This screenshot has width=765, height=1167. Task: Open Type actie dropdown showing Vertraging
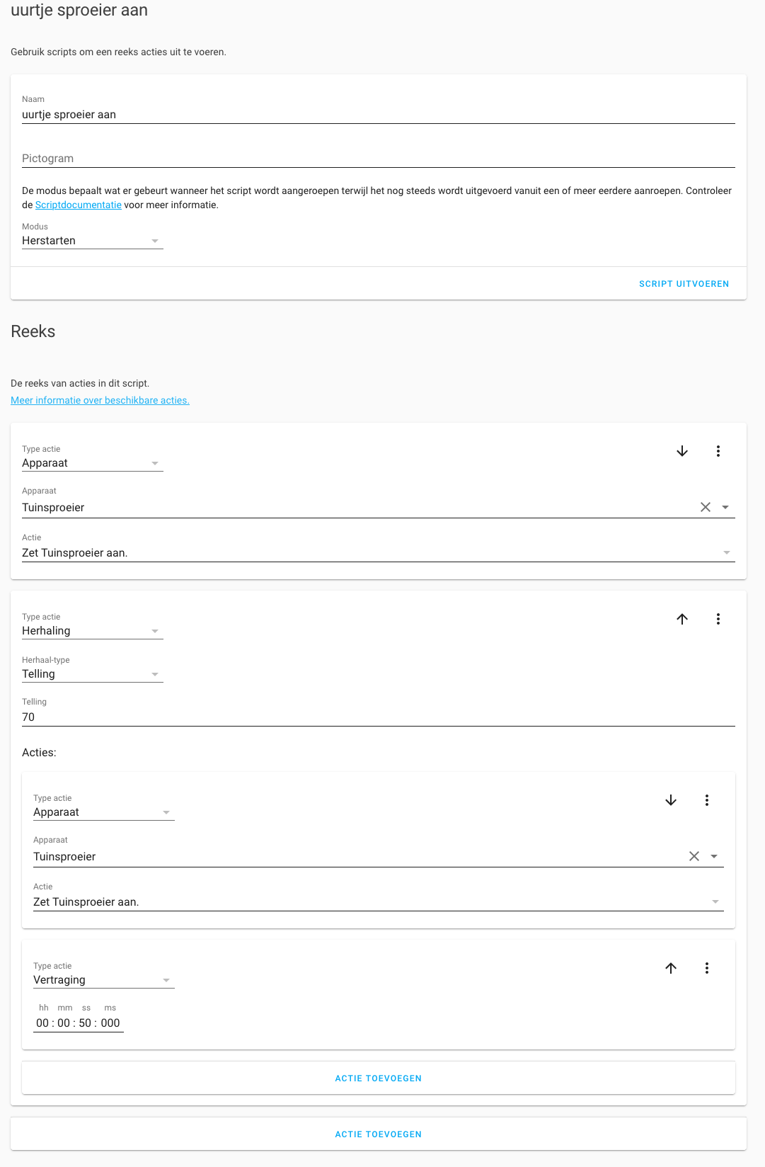point(103,980)
